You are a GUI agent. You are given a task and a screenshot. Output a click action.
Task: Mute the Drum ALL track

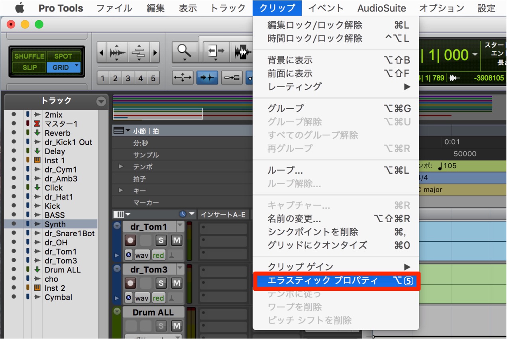click(x=177, y=326)
